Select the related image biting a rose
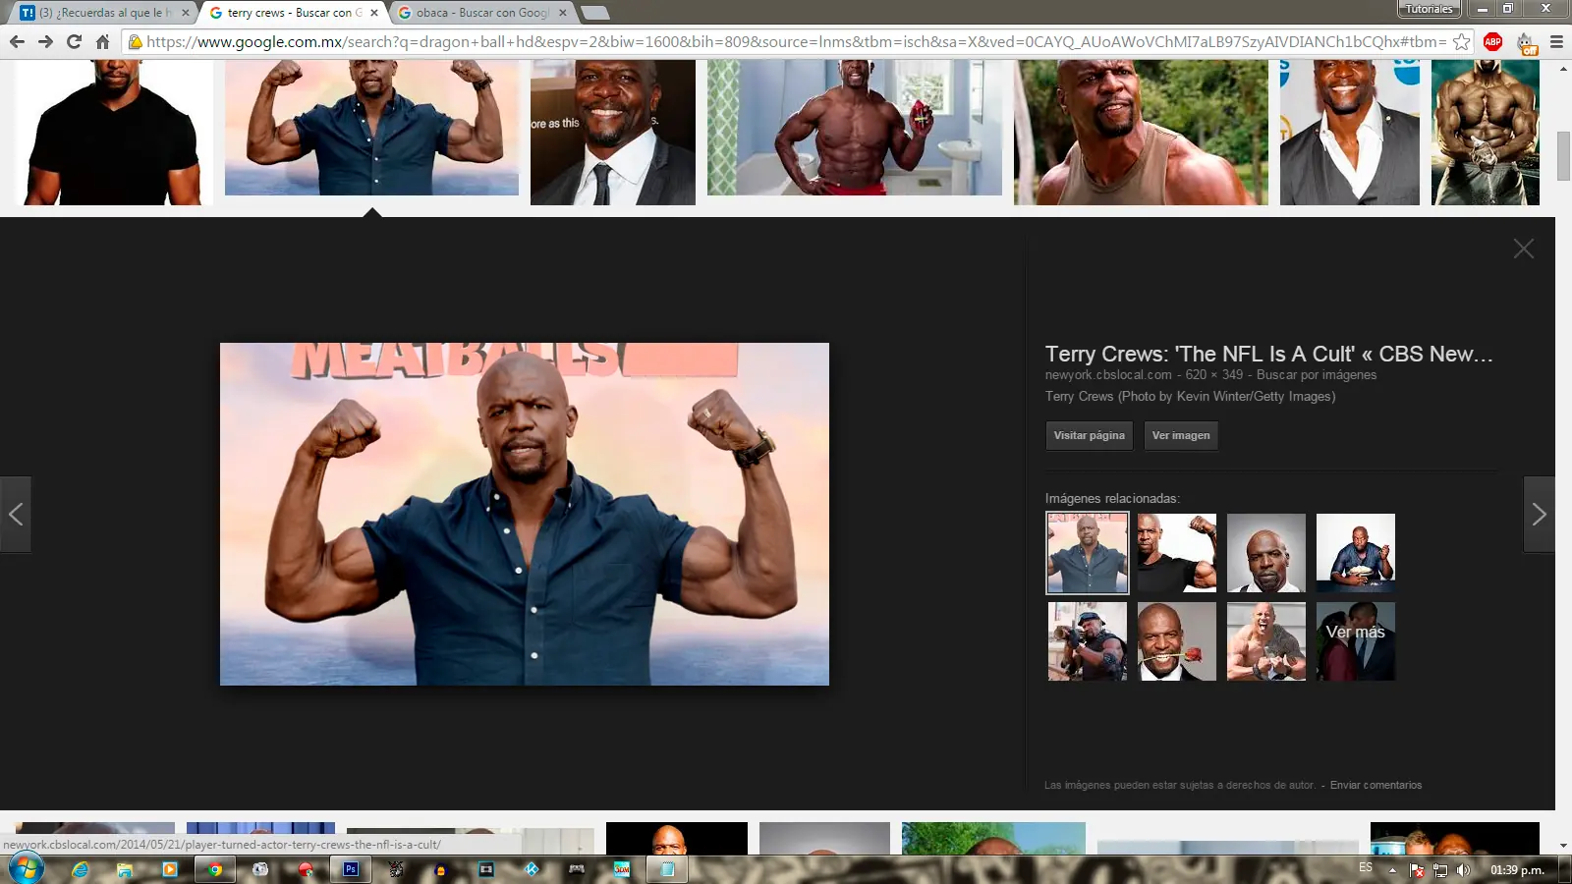This screenshot has height=884, width=1572. (1177, 641)
